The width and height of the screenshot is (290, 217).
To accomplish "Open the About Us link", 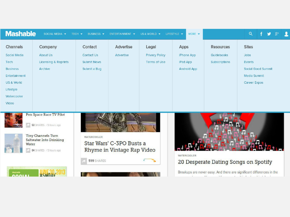I will pyautogui.click(x=46, y=55).
